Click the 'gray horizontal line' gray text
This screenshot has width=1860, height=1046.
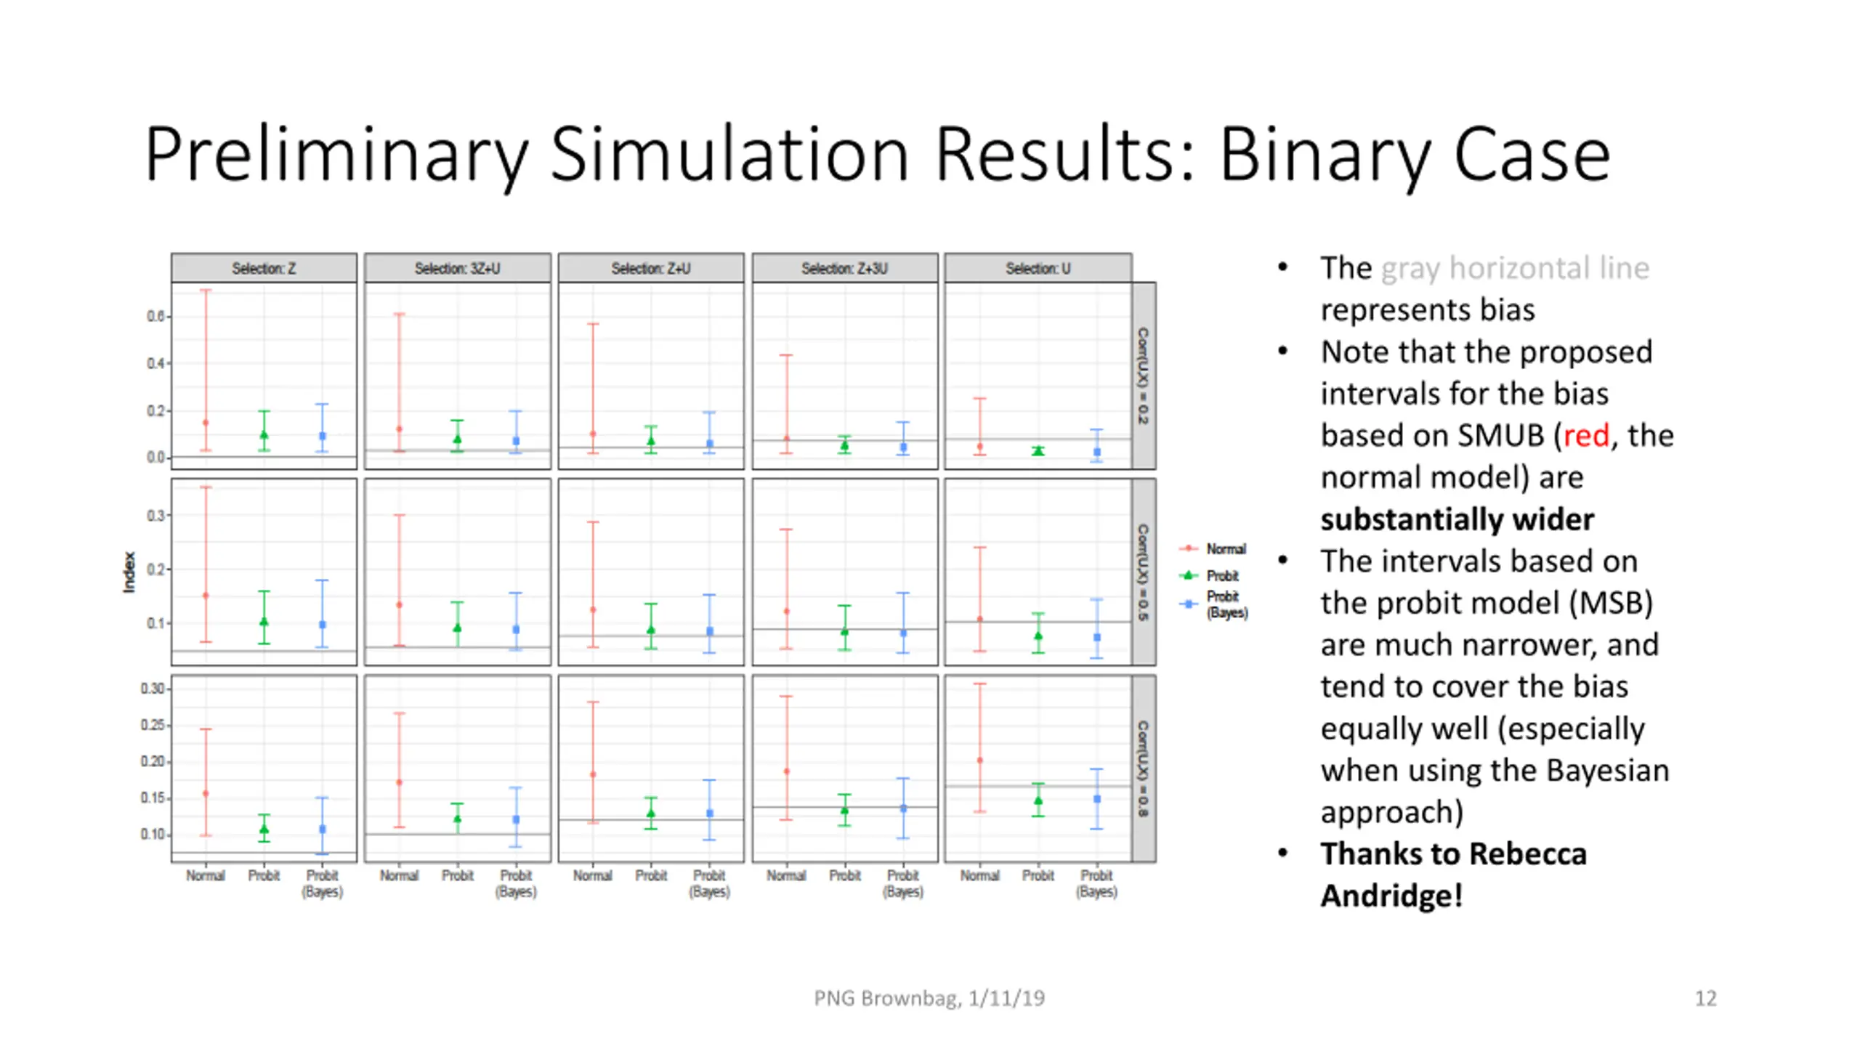1515,268
